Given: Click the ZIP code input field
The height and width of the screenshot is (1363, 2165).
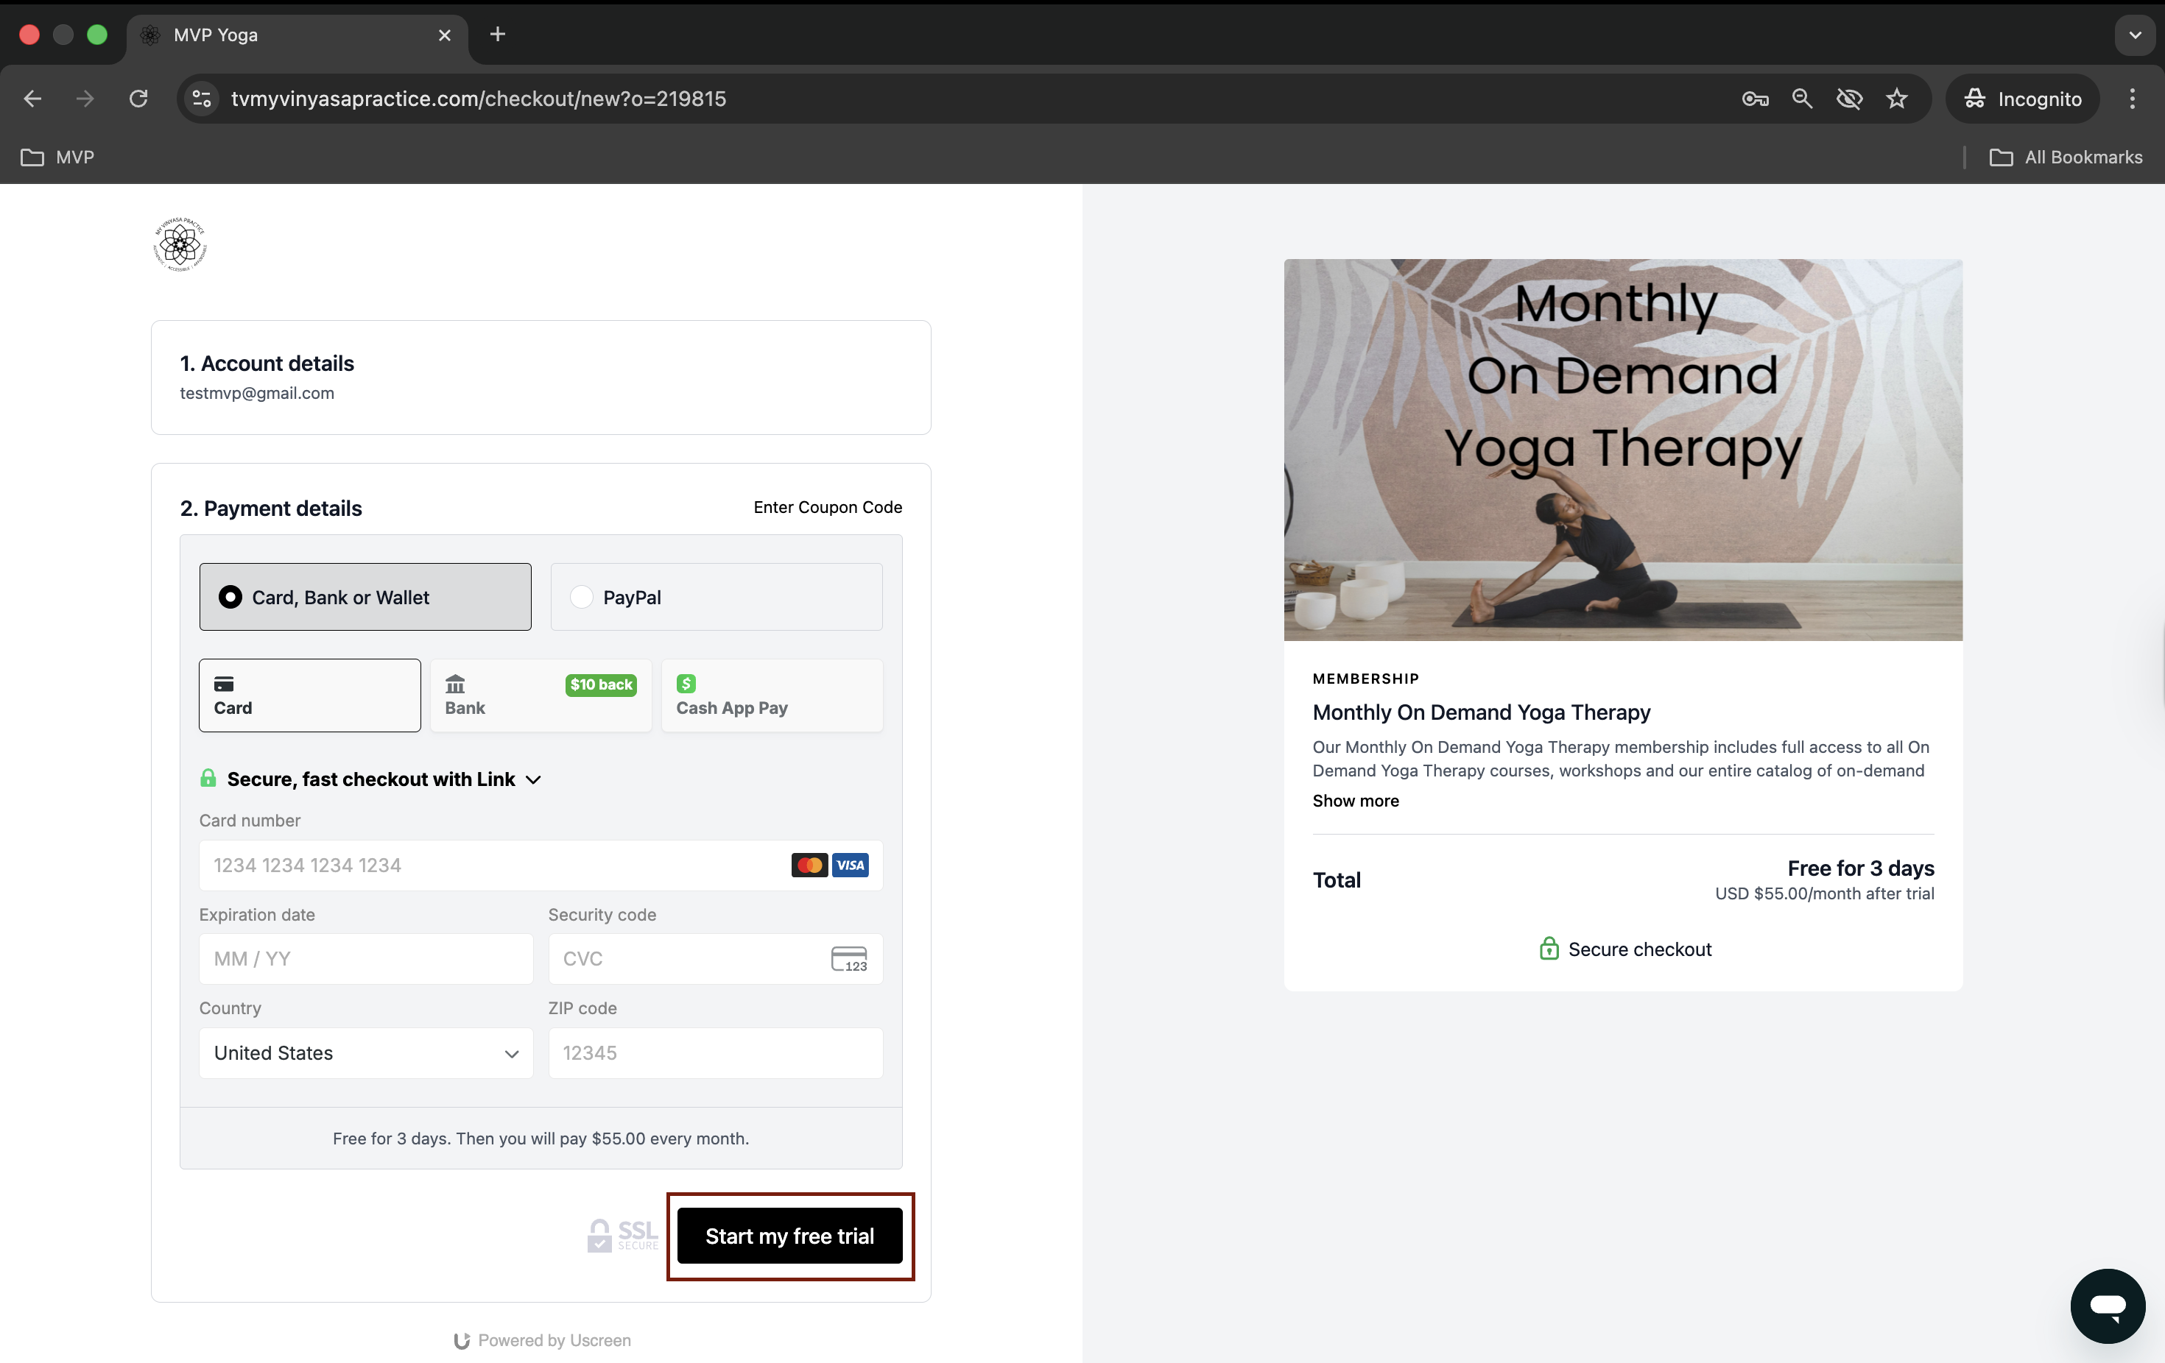Looking at the screenshot, I should (x=716, y=1053).
